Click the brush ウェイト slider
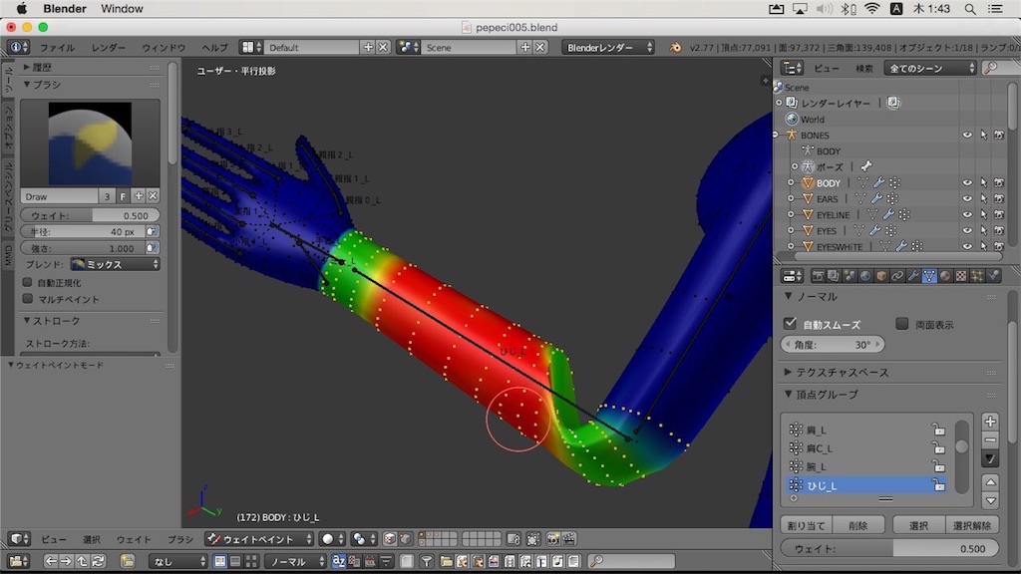Viewport: 1021px width, 574px height. pos(90,215)
